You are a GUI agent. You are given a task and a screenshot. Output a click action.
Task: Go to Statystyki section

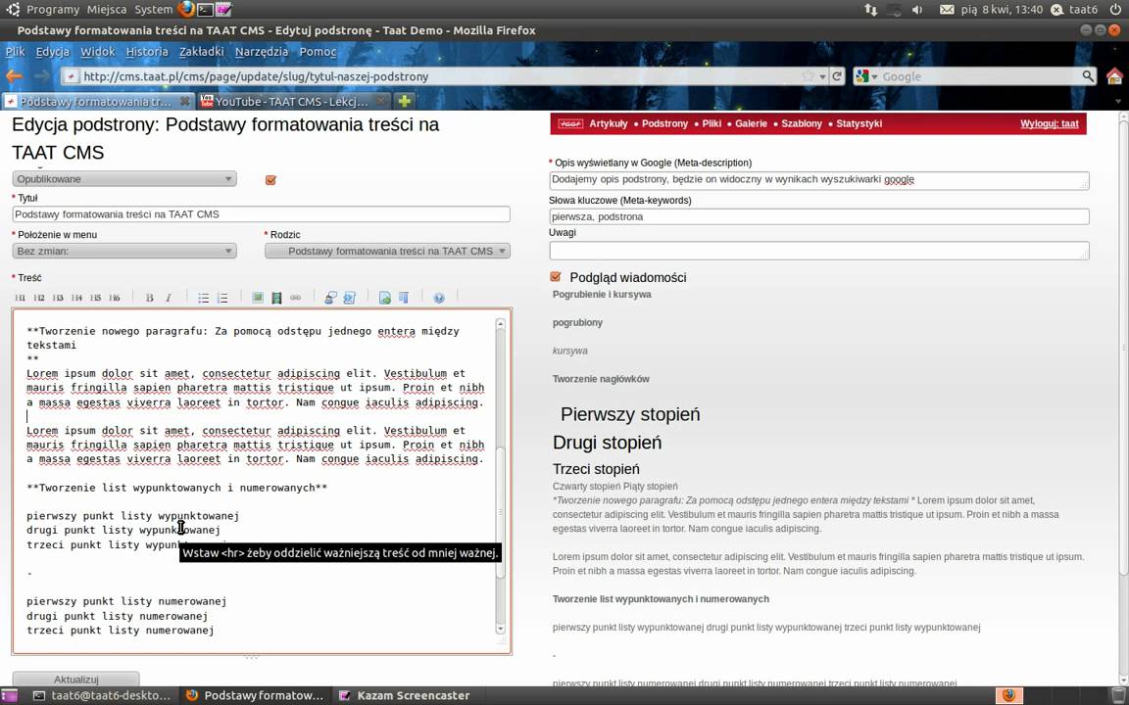[x=859, y=123]
